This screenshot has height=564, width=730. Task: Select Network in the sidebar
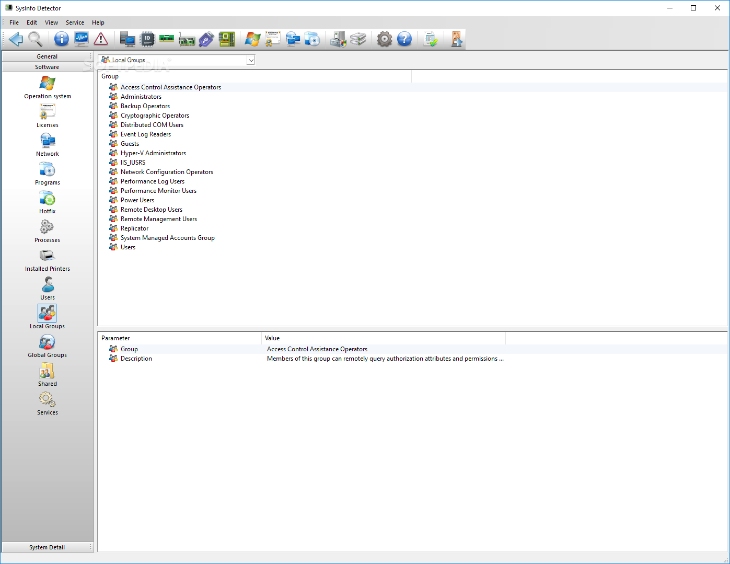tap(48, 145)
